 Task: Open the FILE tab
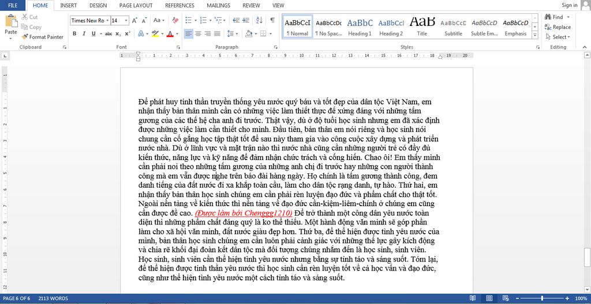13,5
